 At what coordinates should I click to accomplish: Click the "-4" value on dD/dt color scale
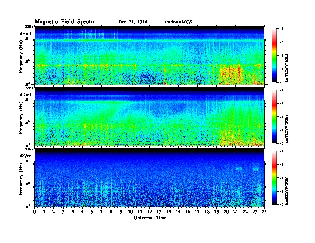[282, 117]
